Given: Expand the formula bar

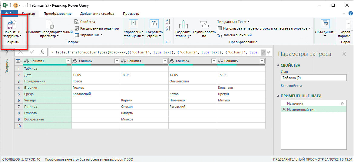Looking at the screenshot, I should (x=269, y=52).
